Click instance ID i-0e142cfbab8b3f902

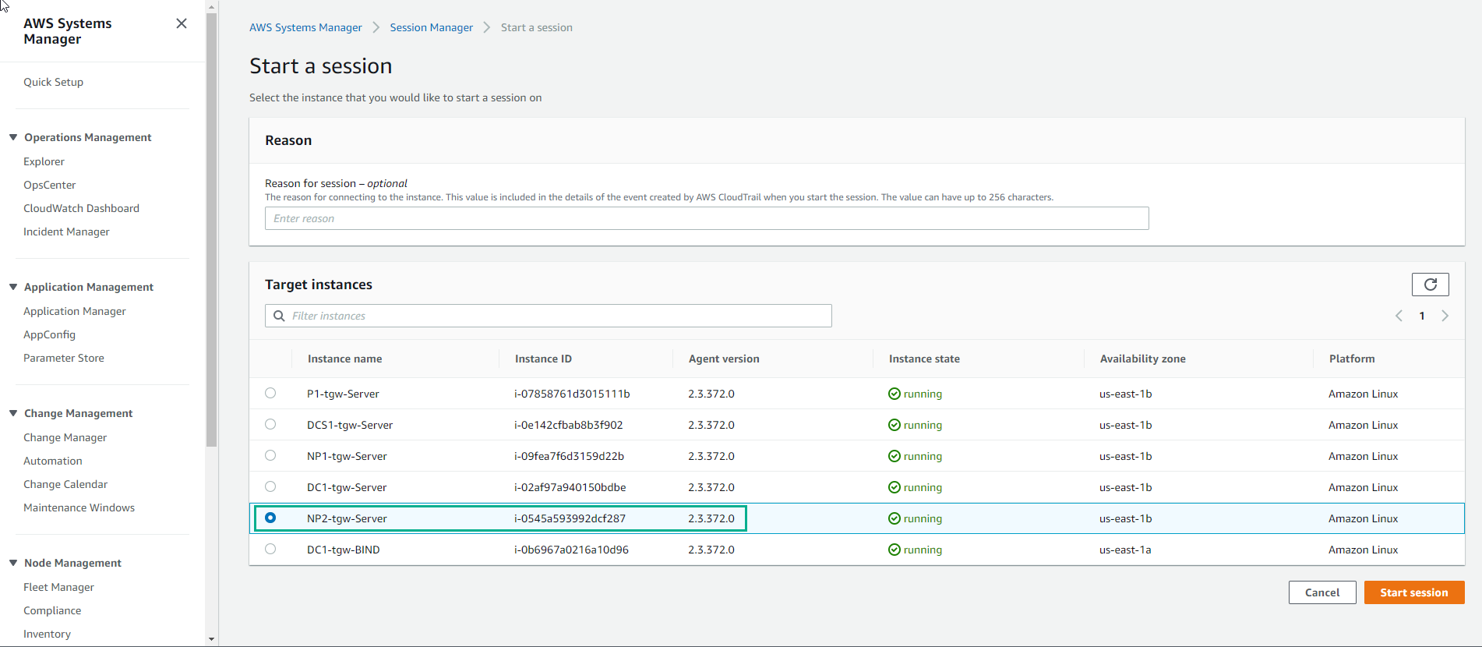tap(568, 425)
